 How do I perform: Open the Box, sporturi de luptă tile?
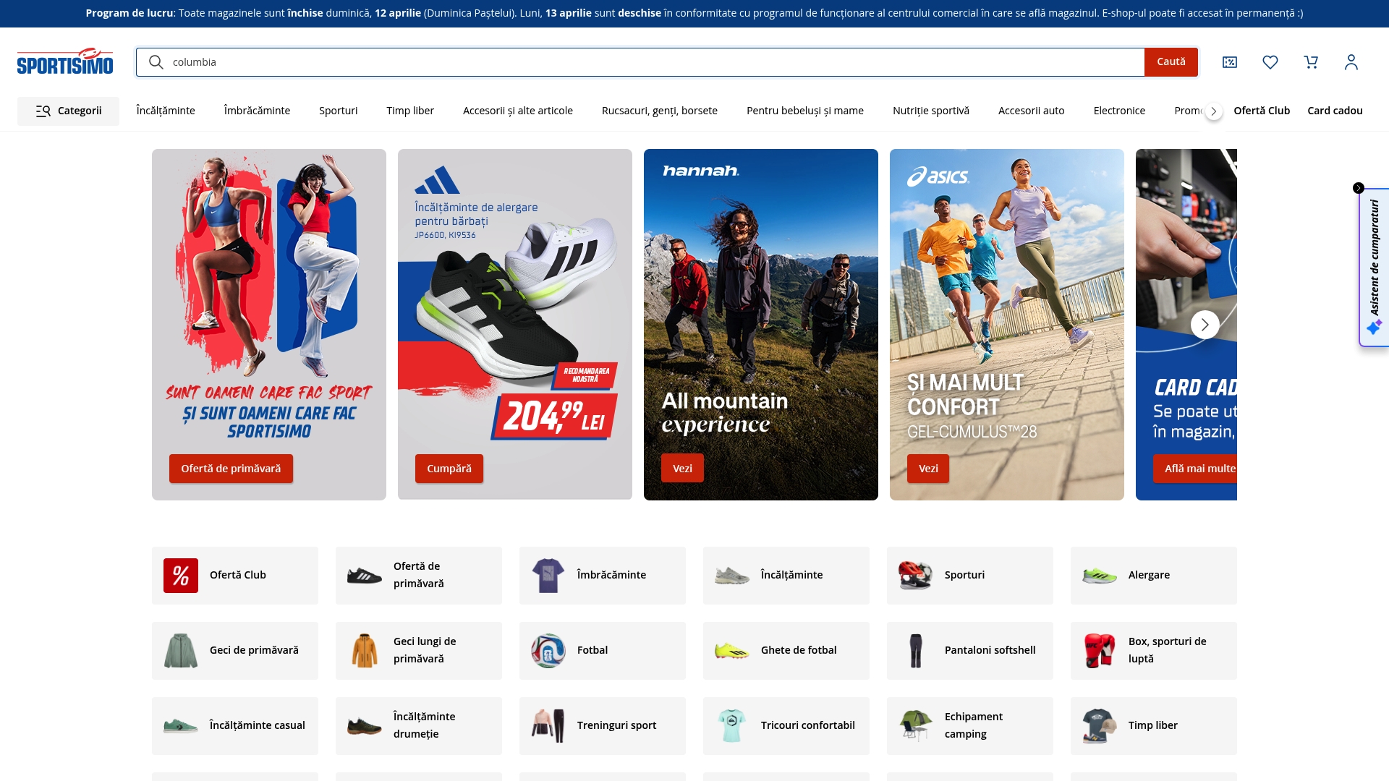click(x=1154, y=651)
